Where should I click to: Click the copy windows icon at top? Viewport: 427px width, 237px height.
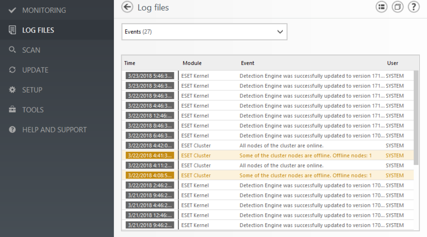(397, 7)
